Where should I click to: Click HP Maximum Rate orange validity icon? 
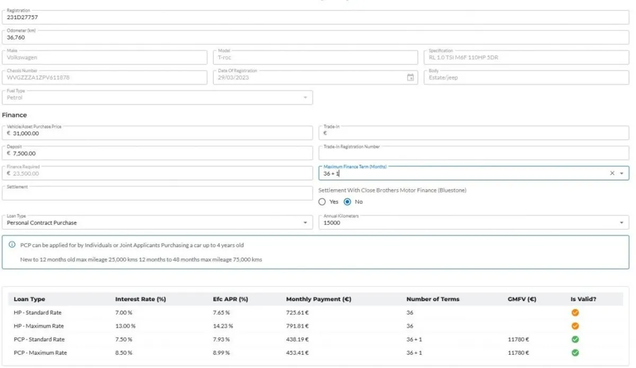[575, 326]
